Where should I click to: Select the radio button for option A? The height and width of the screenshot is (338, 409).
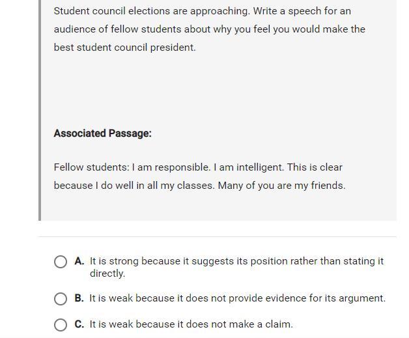[x=61, y=262]
